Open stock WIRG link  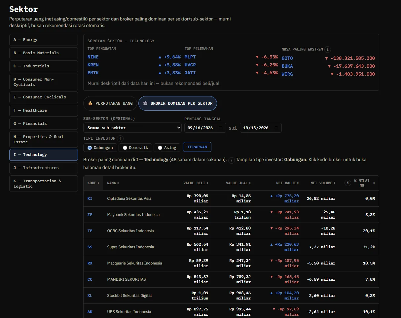pyautogui.click(x=287, y=74)
